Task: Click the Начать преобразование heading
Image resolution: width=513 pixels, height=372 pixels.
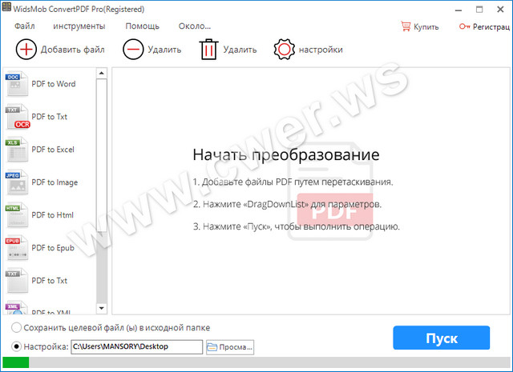Action: 286,155
